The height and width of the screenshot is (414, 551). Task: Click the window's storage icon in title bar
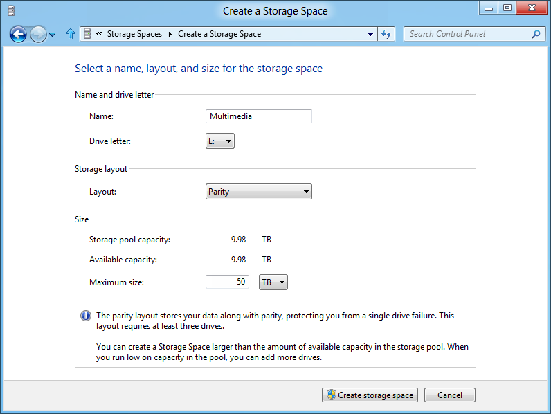coord(11,11)
